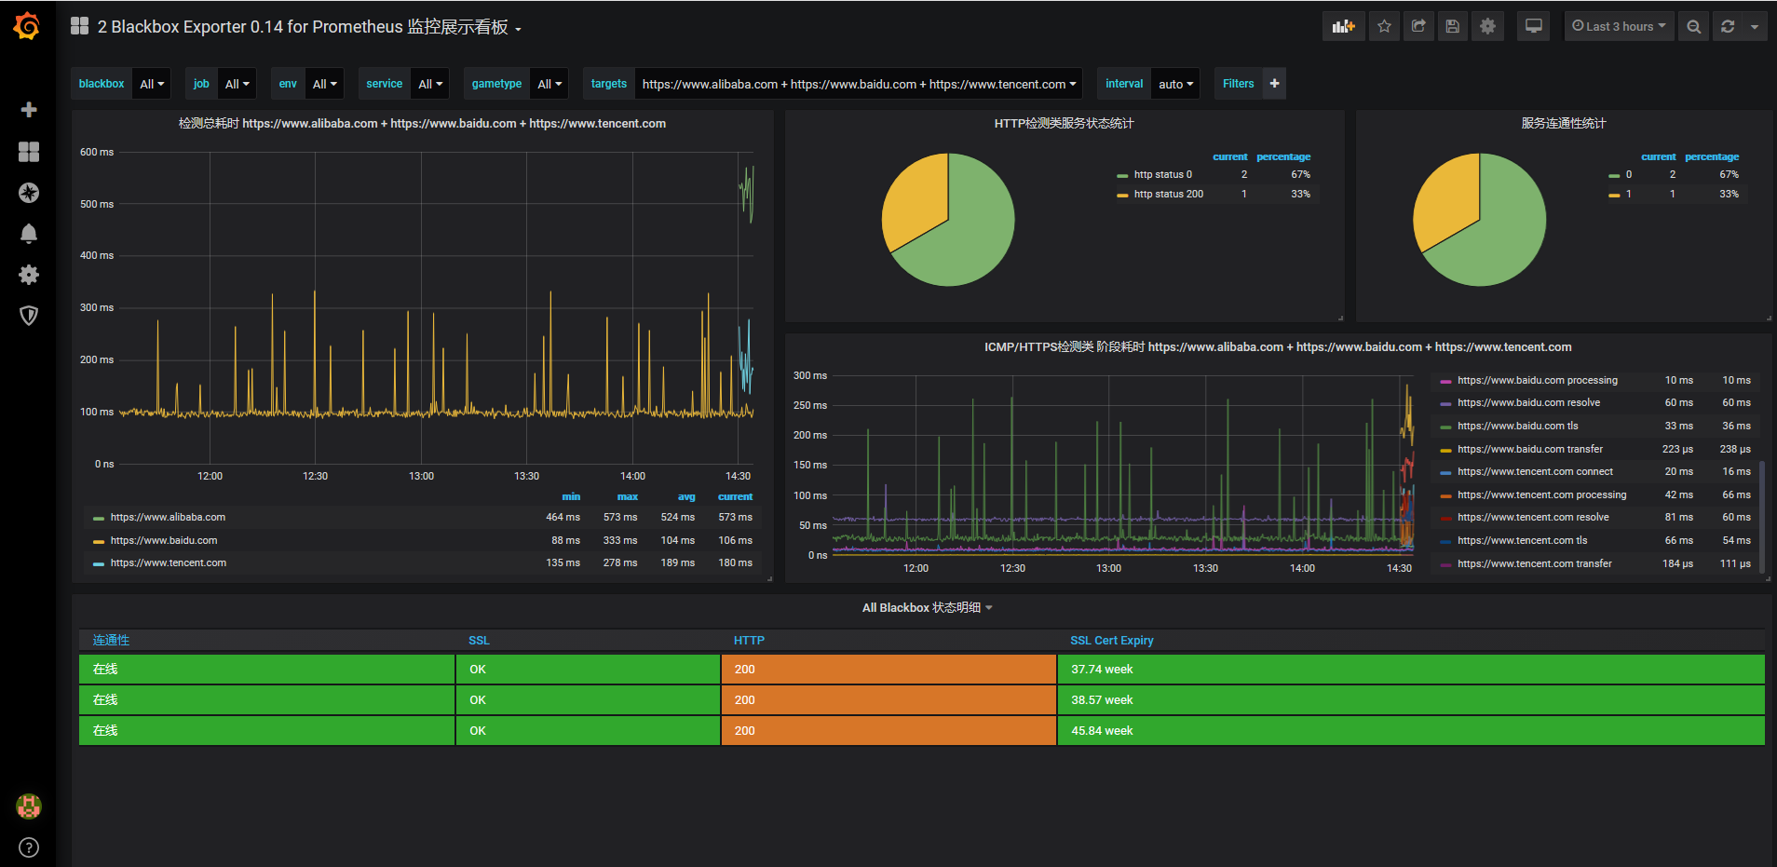
Task: Open the 服务连通性统计 panel title menu
Action: click(1564, 123)
